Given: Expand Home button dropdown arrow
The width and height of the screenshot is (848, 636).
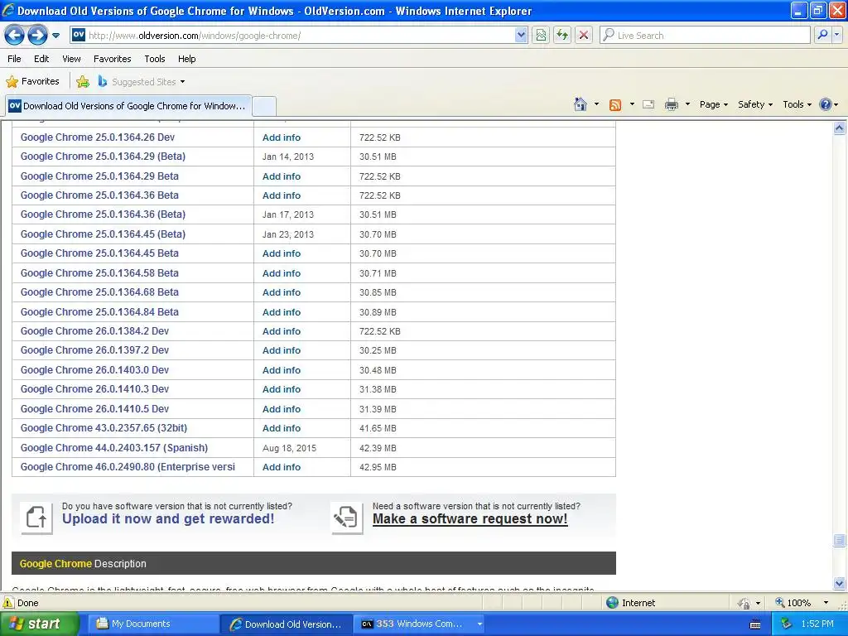Looking at the screenshot, I should pyautogui.click(x=596, y=104).
